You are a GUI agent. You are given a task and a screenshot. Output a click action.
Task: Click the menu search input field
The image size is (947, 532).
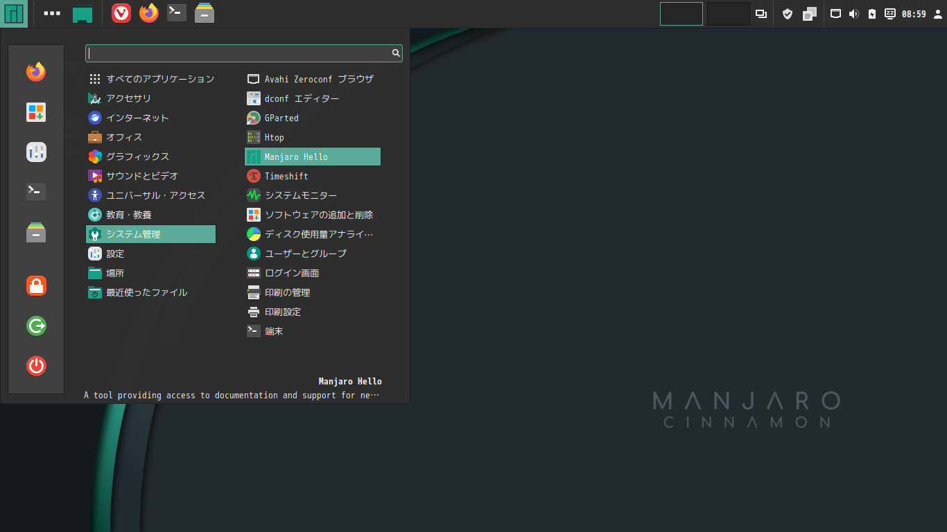[x=244, y=53]
